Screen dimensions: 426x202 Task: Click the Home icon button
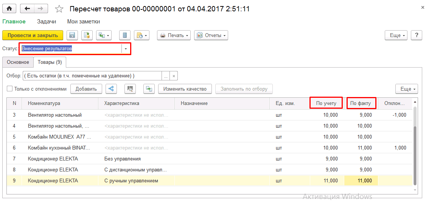tap(9, 9)
